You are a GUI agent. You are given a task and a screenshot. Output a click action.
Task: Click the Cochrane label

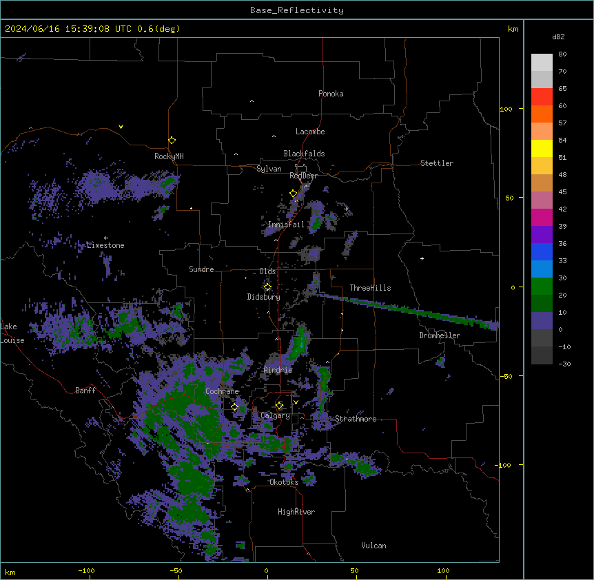tap(222, 391)
